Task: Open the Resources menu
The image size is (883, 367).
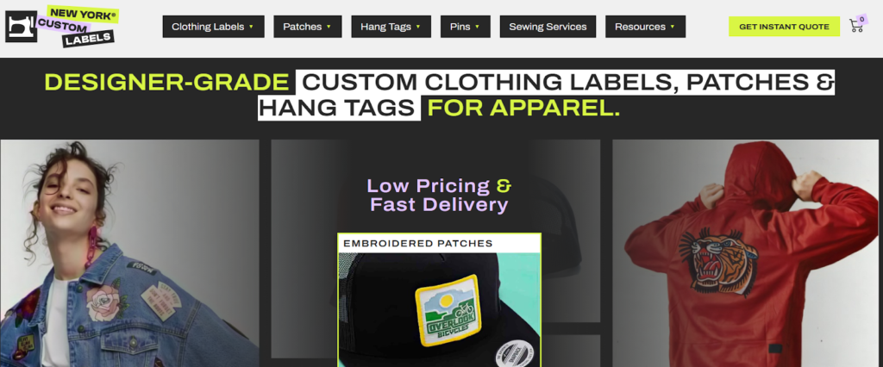Action: (645, 27)
